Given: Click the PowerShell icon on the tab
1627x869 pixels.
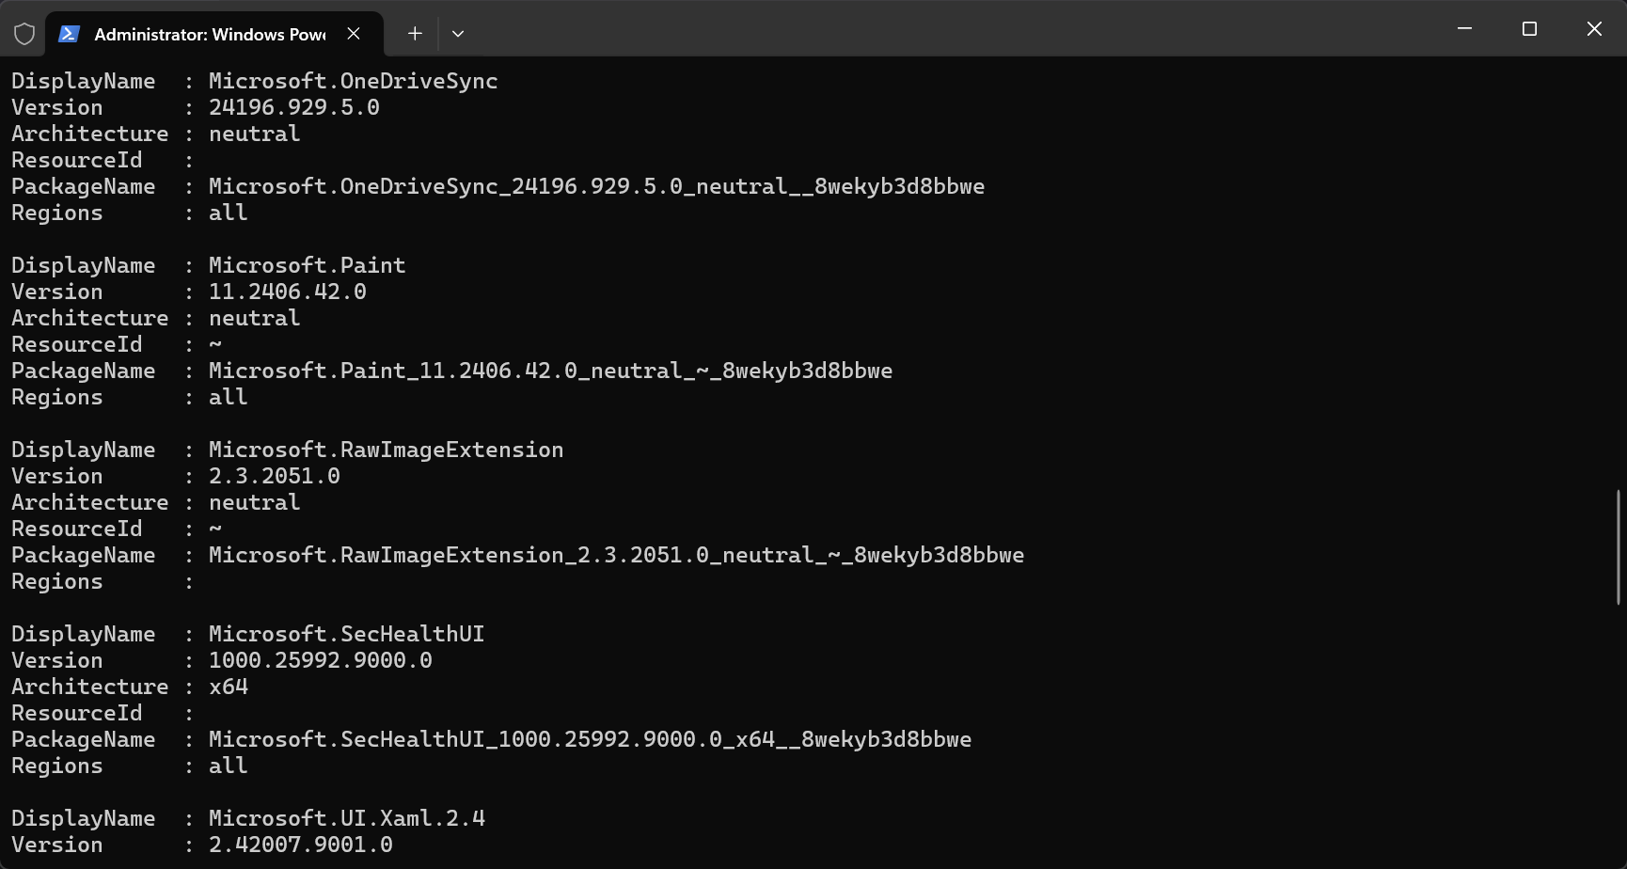Looking at the screenshot, I should pyautogui.click(x=69, y=34).
